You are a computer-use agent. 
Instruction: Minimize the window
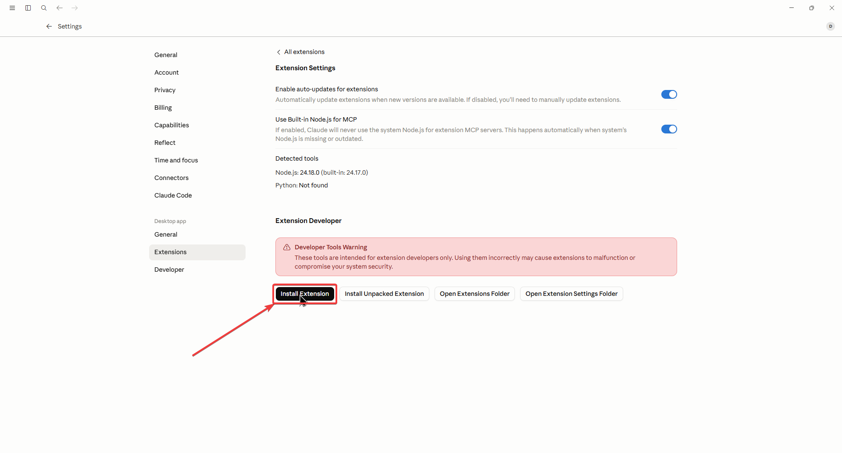click(792, 8)
